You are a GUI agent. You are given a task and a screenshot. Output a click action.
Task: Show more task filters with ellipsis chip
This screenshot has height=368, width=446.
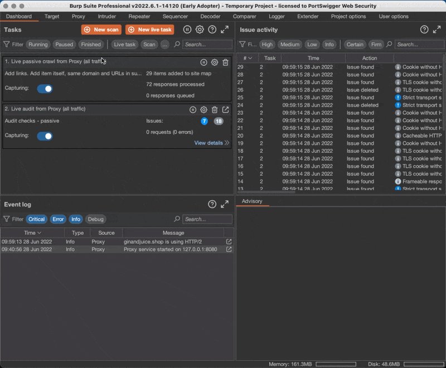click(x=164, y=45)
